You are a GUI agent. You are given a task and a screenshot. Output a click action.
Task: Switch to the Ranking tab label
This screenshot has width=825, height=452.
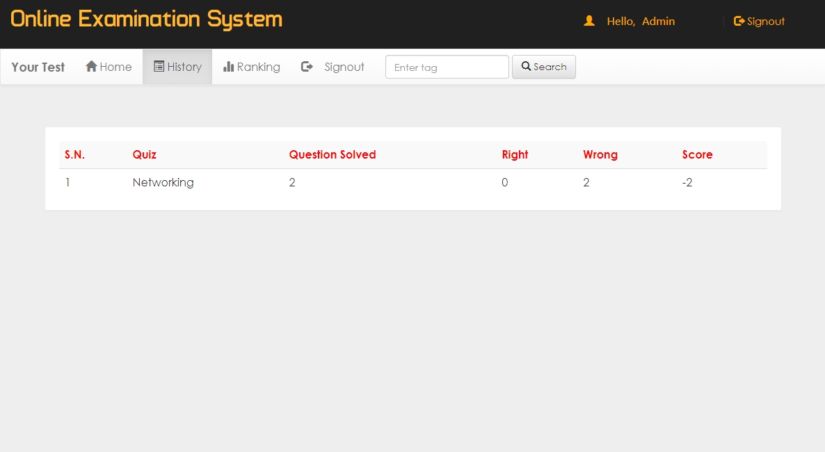pos(258,67)
